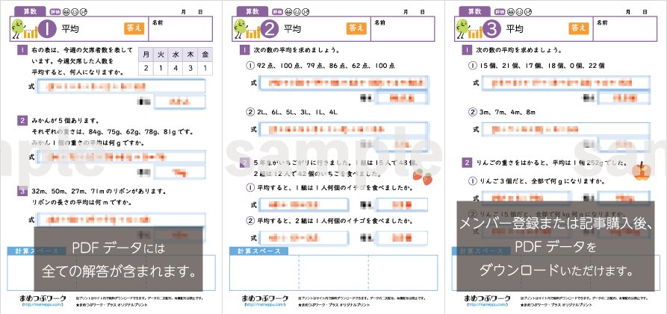Click text 'みかんが5個あります。'
Image resolution: width=667 pixels, height=314 pixels.
click(x=66, y=121)
